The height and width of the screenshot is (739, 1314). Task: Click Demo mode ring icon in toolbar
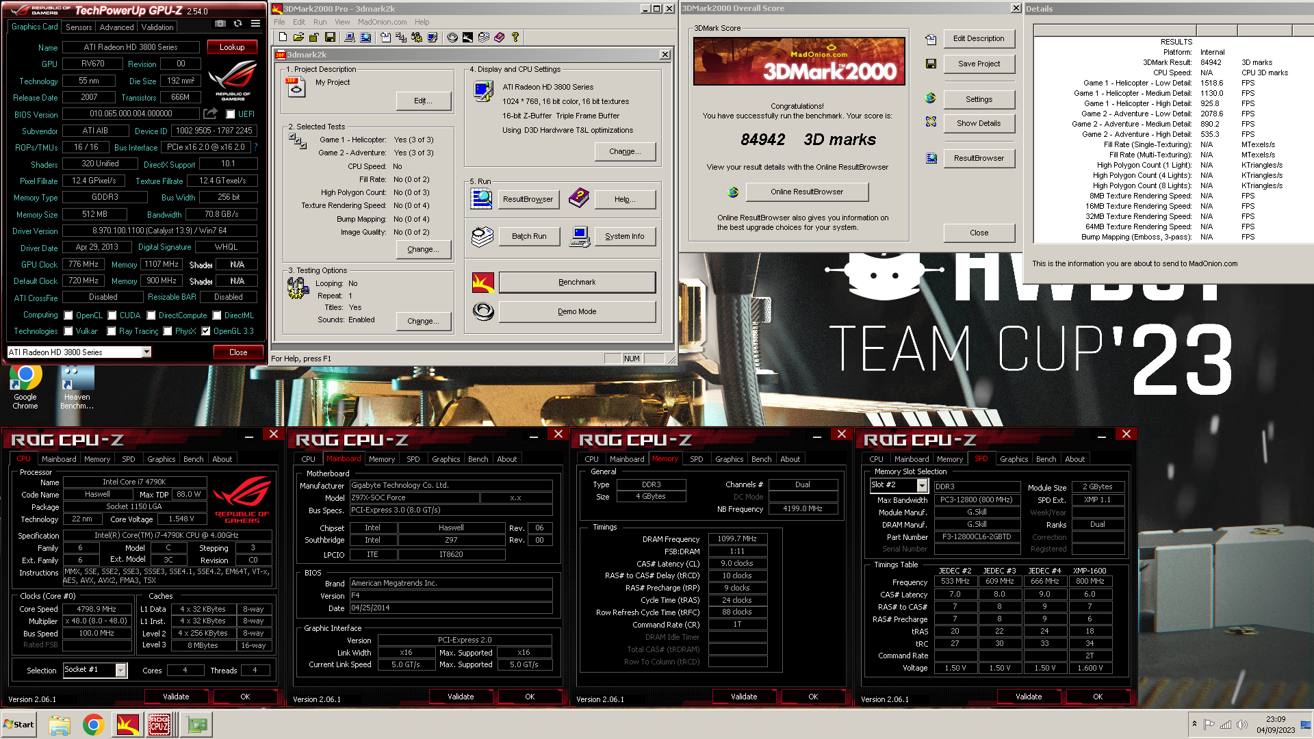click(452, 37)
